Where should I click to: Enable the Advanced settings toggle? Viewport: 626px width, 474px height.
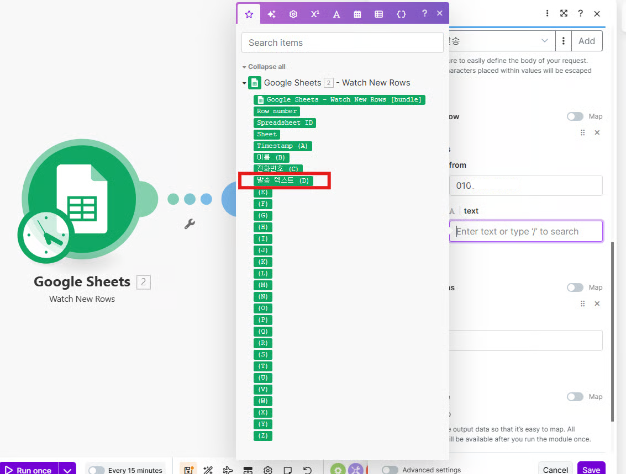click(x=390, y=470)
